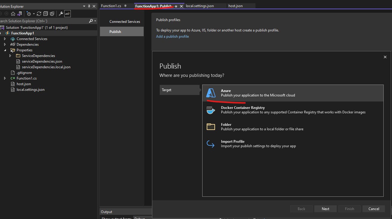The image size is (392, 219).
Task: Collapse All in Solution Explorer toolbar
Action: [46, 14]
